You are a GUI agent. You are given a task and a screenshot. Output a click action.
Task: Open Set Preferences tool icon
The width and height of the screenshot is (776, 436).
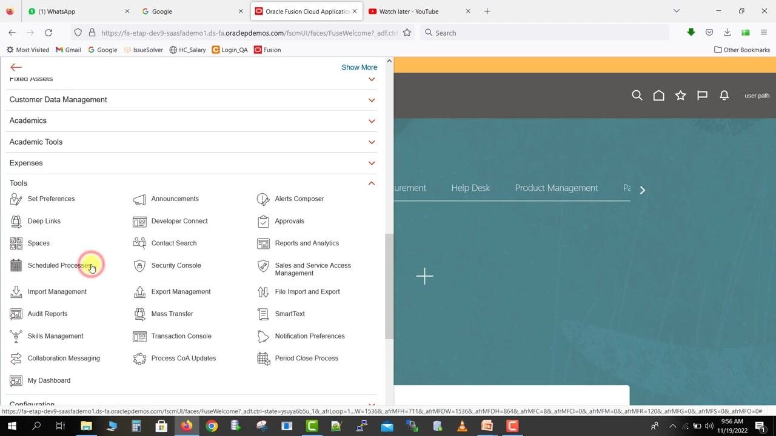click(x=16, y=199)
